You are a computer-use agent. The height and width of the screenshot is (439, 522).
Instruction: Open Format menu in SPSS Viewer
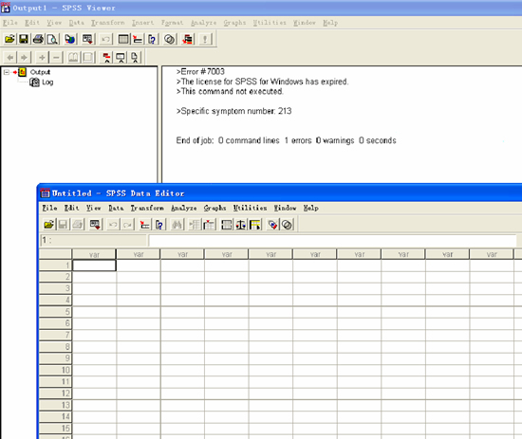tap(172, 23)
